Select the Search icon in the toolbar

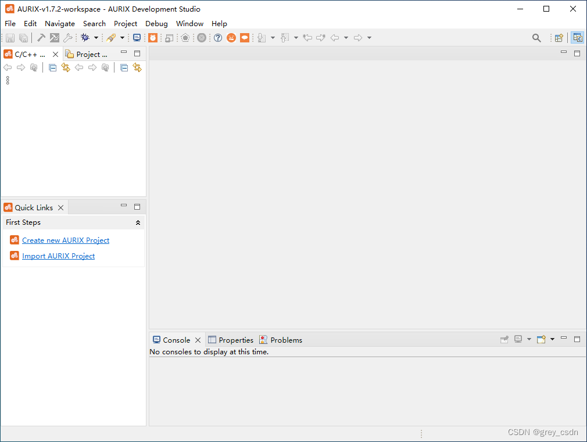536,37
